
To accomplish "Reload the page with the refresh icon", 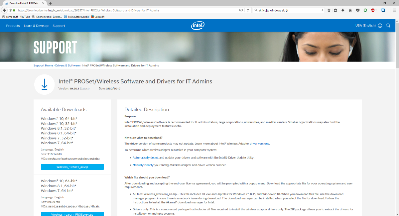I will click(248, 10).
